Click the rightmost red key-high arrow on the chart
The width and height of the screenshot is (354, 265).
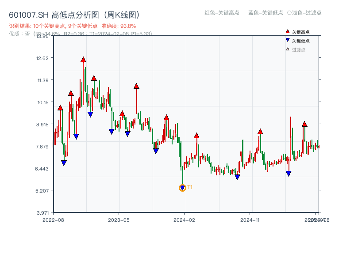pyautogui.click(x=304, y=125)
